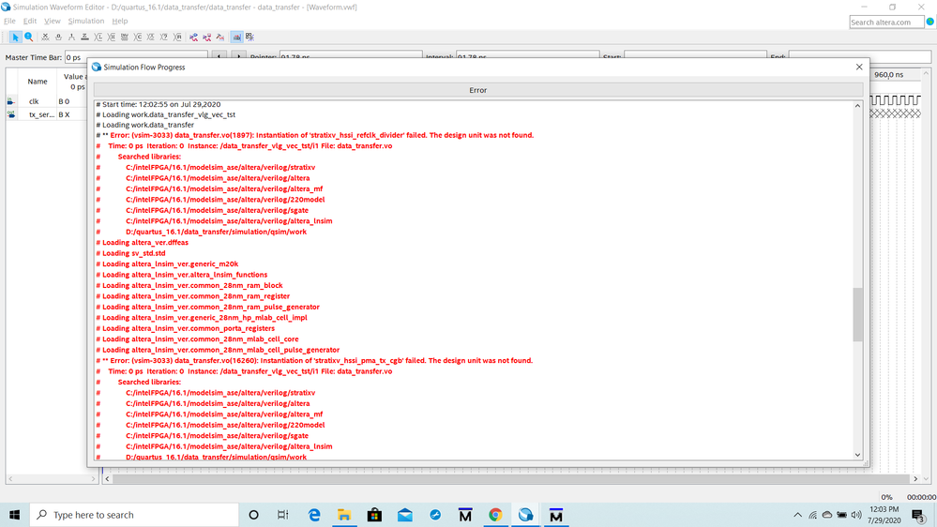Image resolution: width=937 pixels, height=527 pixels.
Task: Click 'common_28nm_ram_pulse_generator' loading line
Action: pos(208,308)
